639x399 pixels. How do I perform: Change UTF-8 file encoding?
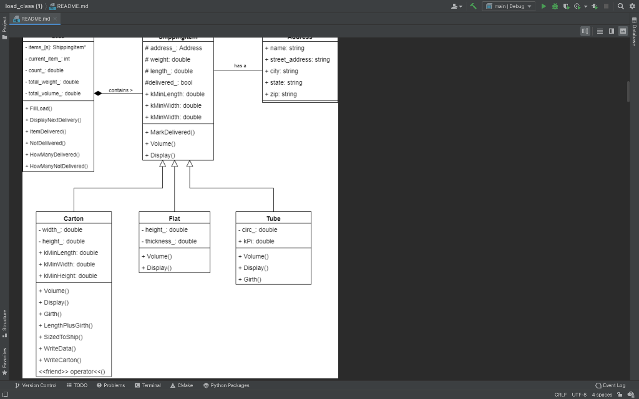tap(579, 395)
